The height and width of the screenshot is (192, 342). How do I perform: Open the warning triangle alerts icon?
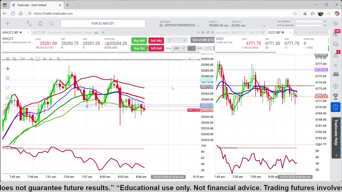[x=336, y=55]
